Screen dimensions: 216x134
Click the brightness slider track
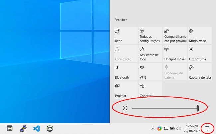click(x=164, y=108)
